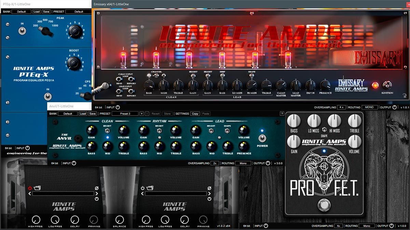Click PTEq-X Load button
The height and width of the screenshot is (230, 410).
point(37,12)
